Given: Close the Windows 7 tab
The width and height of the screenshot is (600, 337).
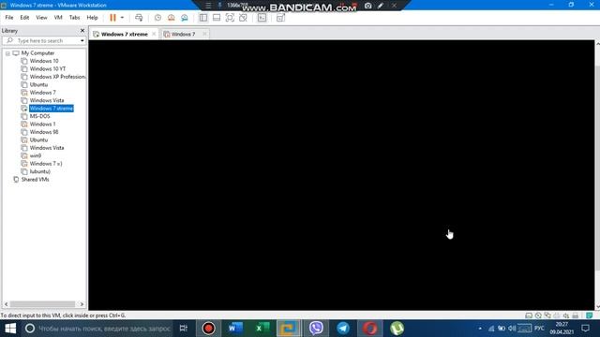Looking at the screenshot, I should [204, 34].
